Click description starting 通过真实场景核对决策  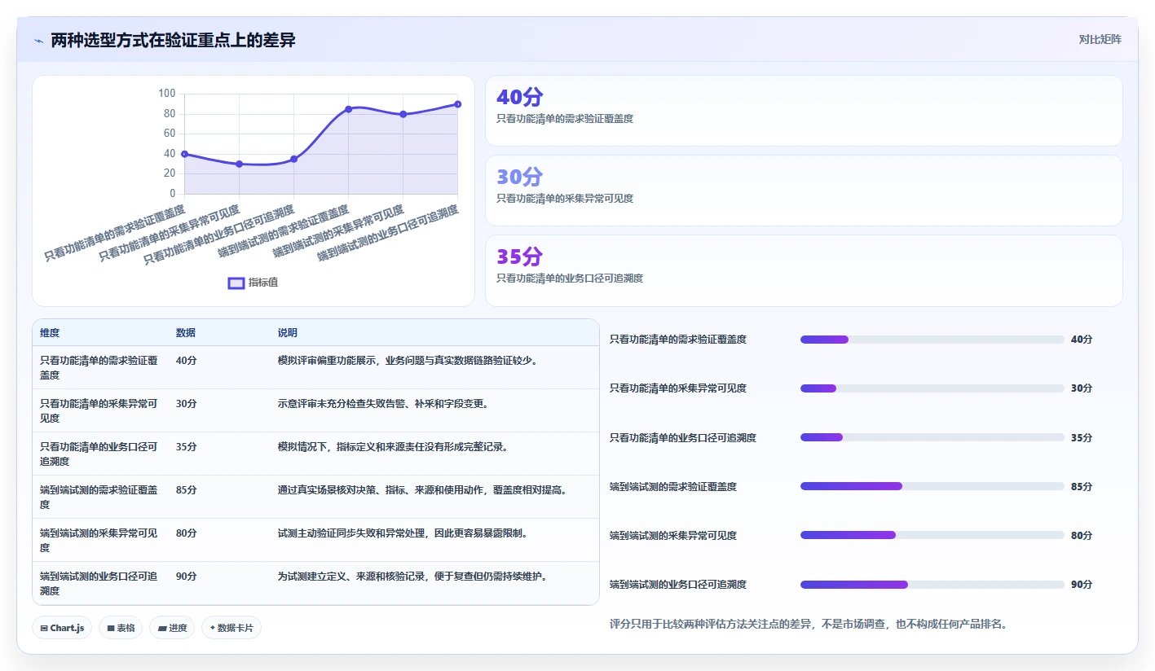tap(422, 490)
